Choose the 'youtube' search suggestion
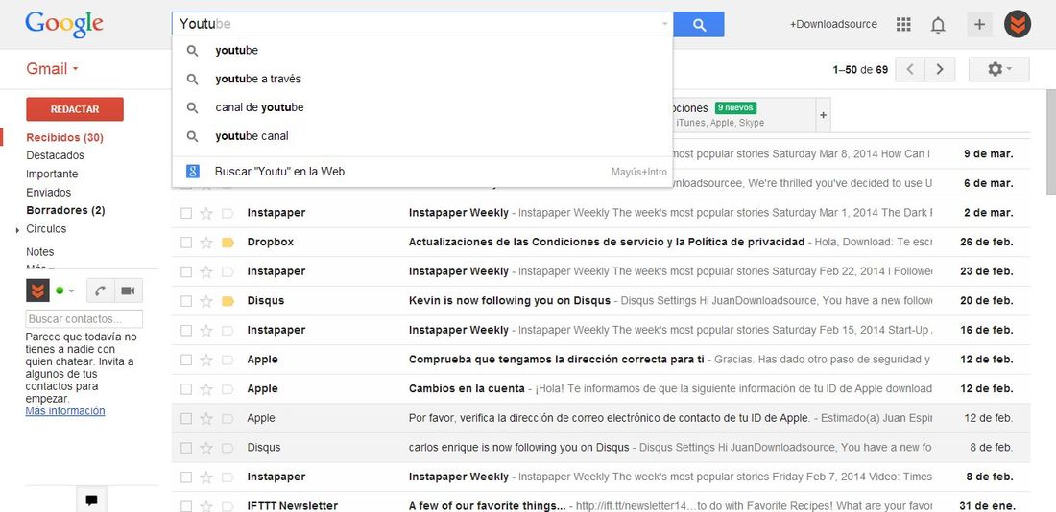Image resolution: width=1056 pixels, height=512 pixels. [x=422, y=51]
